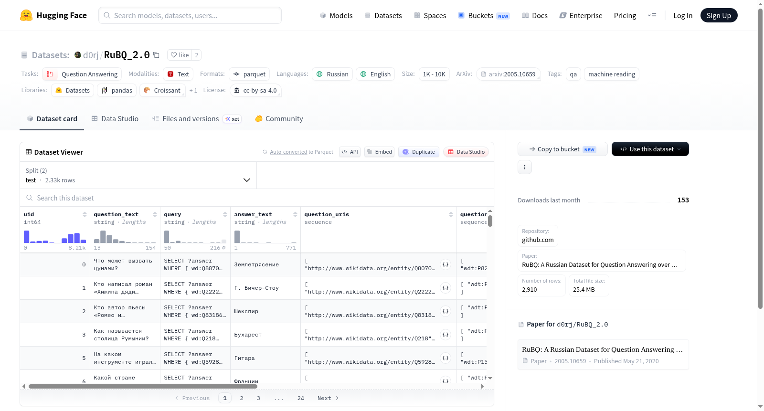Go to page 3 of the table
This screenshot has width=764, height=411.
[x=258, y=398]
